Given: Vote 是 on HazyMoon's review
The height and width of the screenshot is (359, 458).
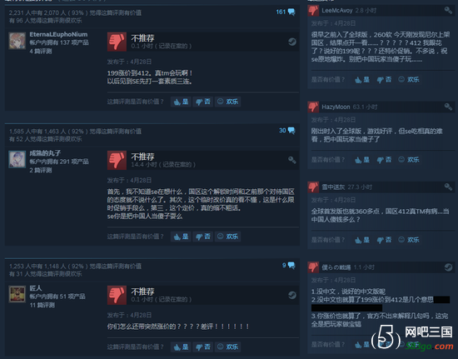Looking at the screenshot, I should click(362, 160).
